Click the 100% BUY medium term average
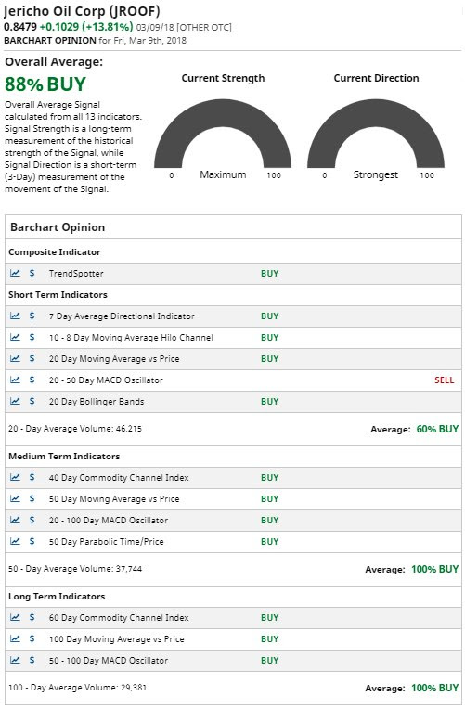The image size is (465, 709). (434, 569)
